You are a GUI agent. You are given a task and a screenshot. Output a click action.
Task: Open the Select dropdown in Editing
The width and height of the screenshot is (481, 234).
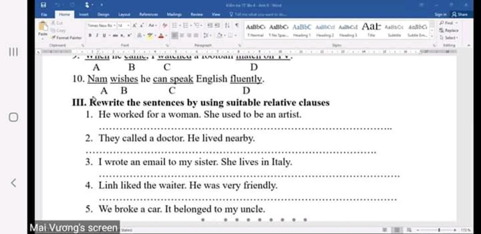tap(449, 38)
